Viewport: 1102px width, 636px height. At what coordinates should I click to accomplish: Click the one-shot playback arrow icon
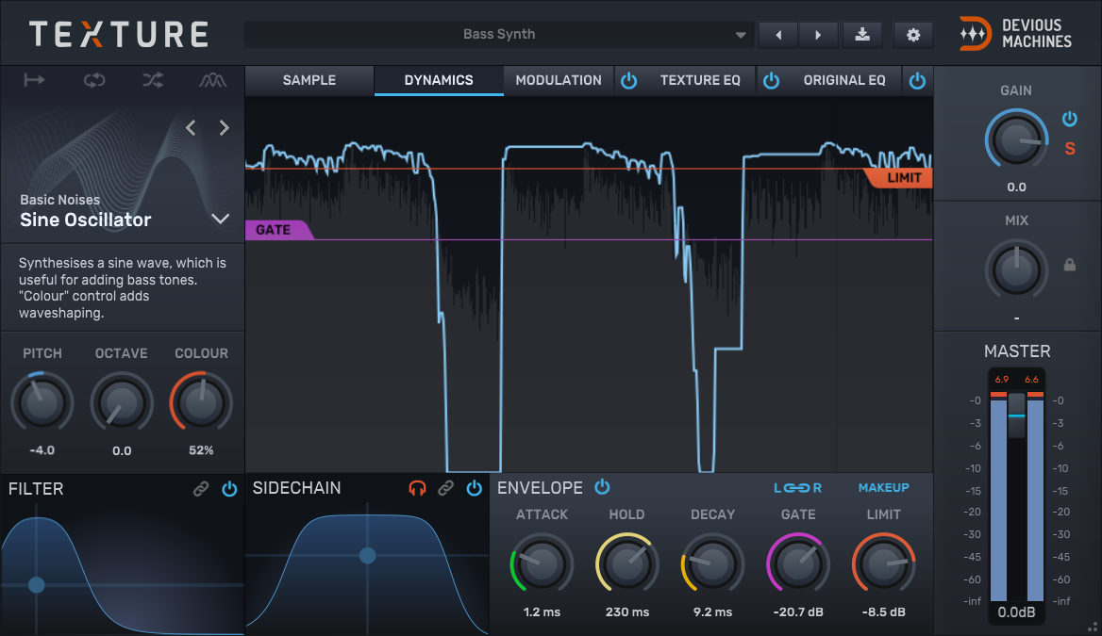click(x=35, y=80)
